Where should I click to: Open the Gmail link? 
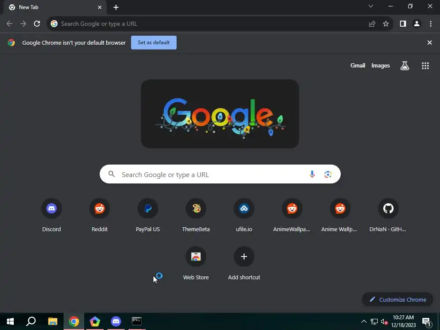click(x=358, y=65)
